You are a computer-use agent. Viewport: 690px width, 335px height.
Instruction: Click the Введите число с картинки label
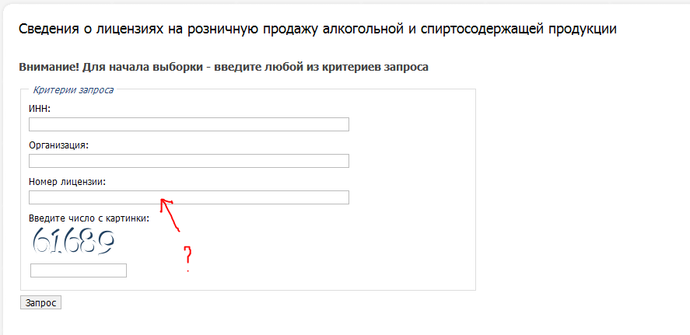tap(89, 218)
